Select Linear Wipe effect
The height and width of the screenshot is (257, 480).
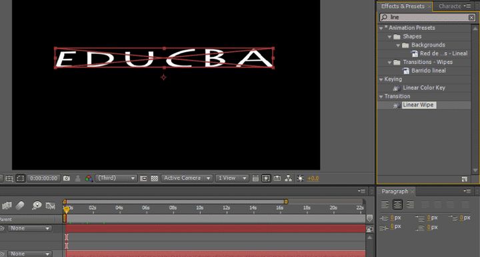click(x=418, y=105)
